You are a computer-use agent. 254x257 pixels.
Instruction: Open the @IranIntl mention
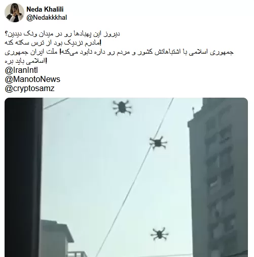pos(21,70)
